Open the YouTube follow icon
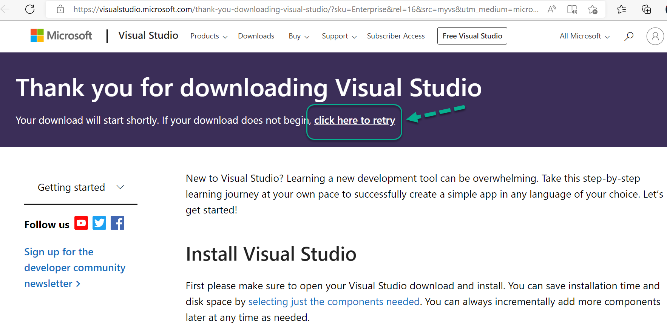Viewport: 667px width, 330px height. click(81, 223)
